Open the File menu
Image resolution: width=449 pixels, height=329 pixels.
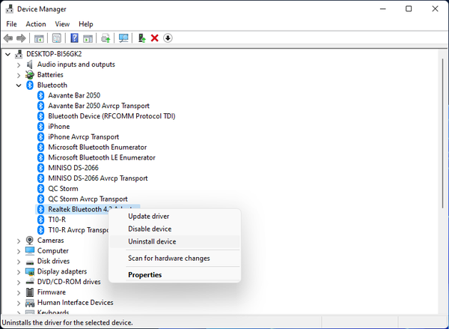click(11, 24)
